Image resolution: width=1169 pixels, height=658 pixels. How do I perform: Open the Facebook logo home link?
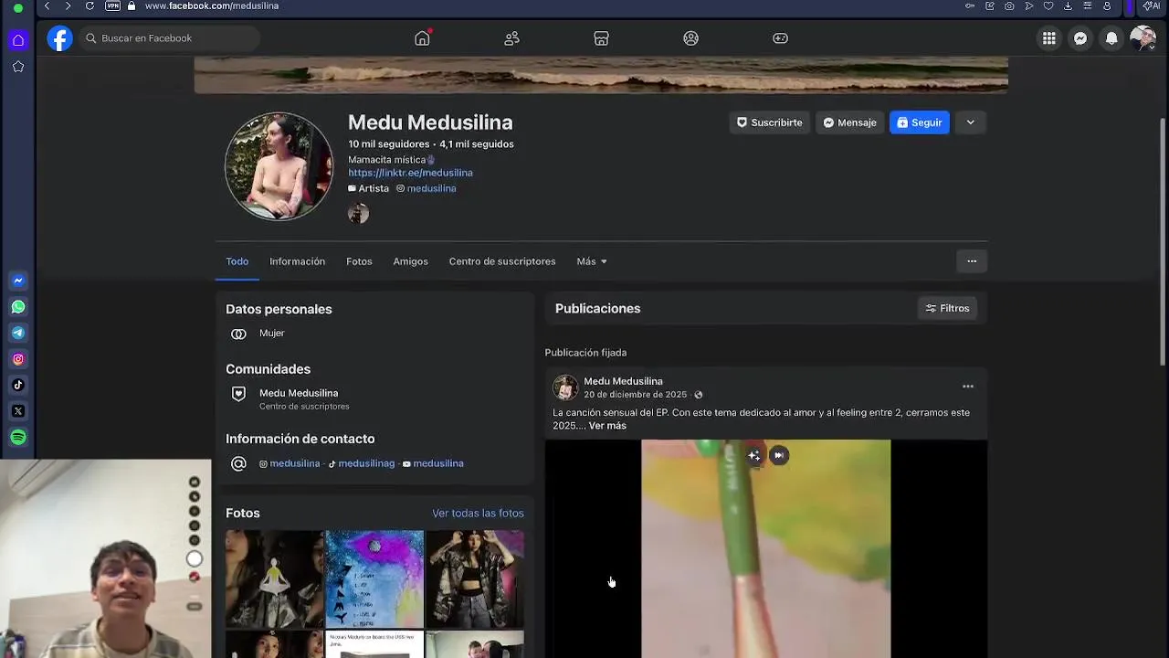(59, 38)
